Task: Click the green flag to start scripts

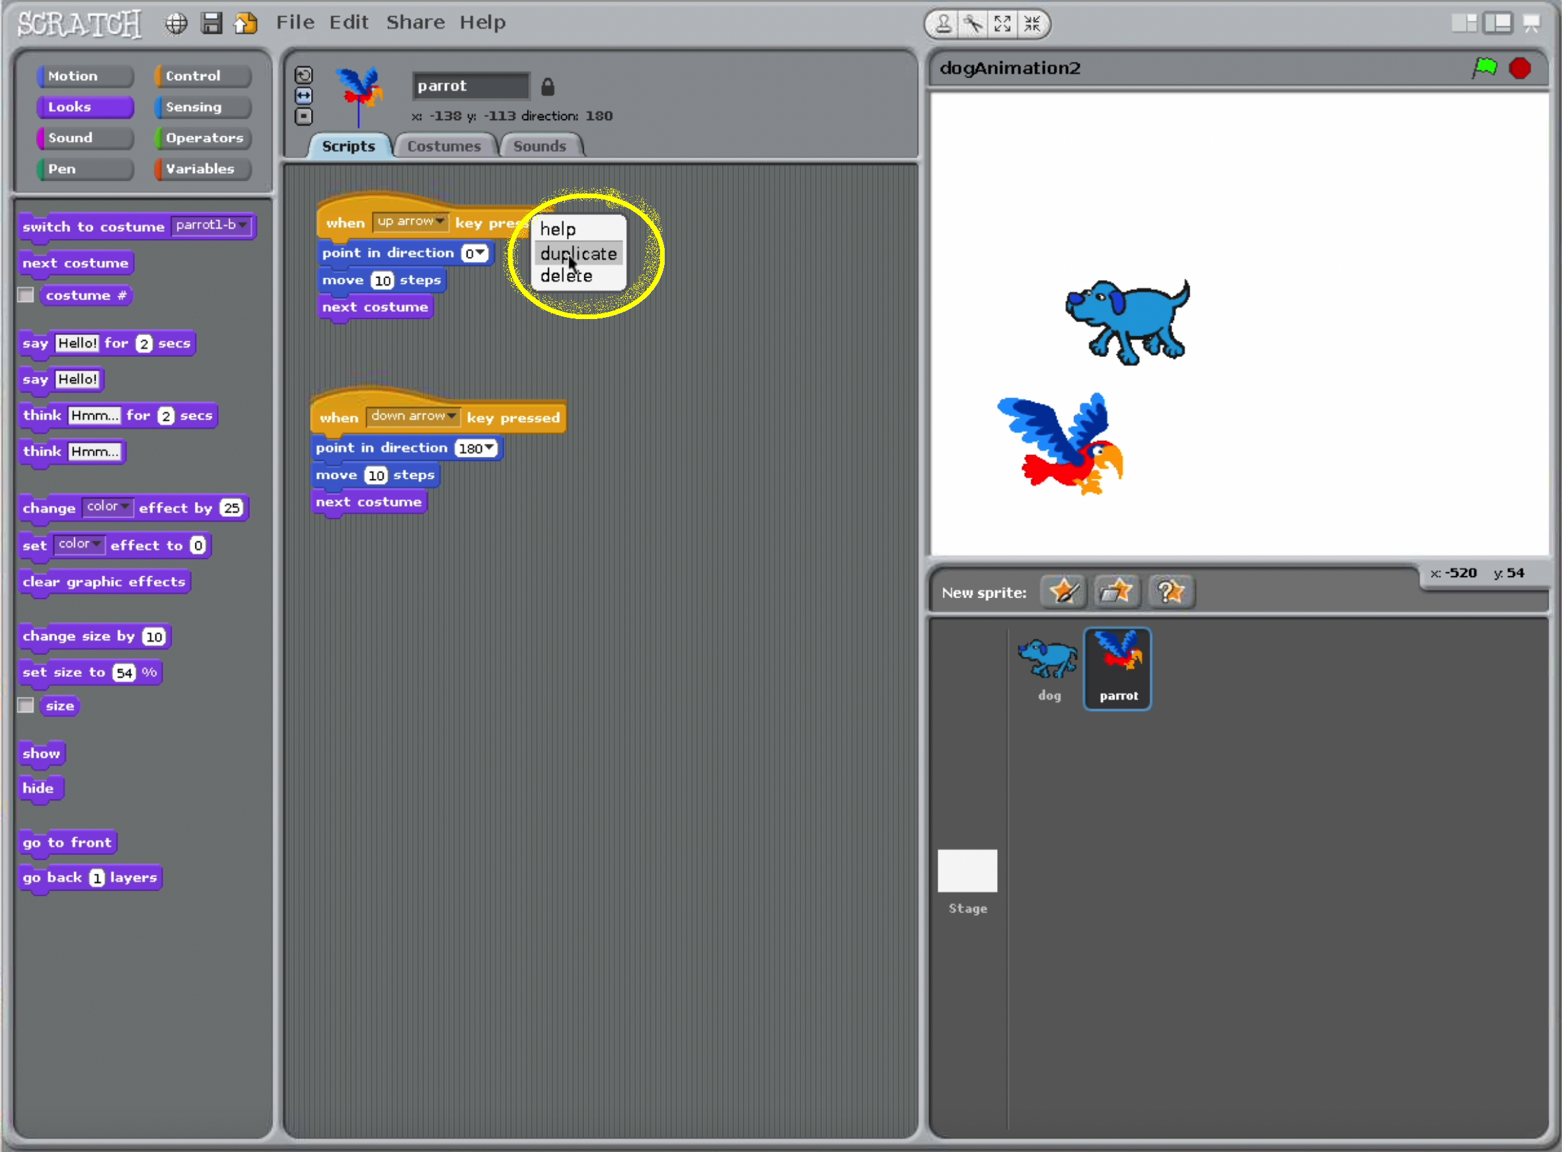Action: [1485, 67]
